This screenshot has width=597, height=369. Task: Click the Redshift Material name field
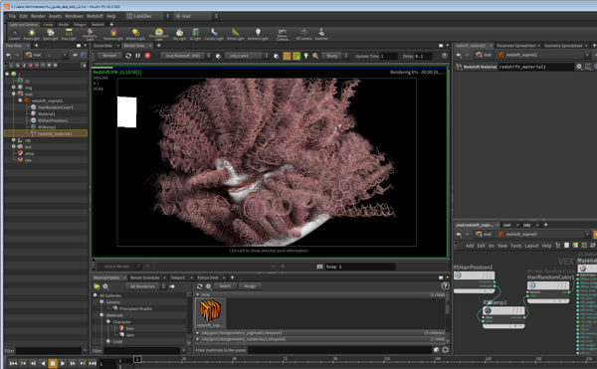535,67
